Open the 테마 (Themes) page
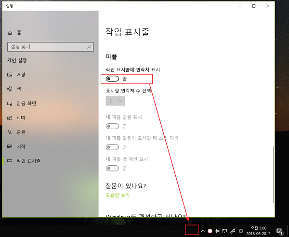This screenshot has height=237, width=289. point(16,118)
